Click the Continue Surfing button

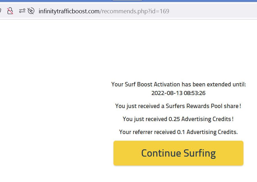pyautogui.click(x=178, y=153)
